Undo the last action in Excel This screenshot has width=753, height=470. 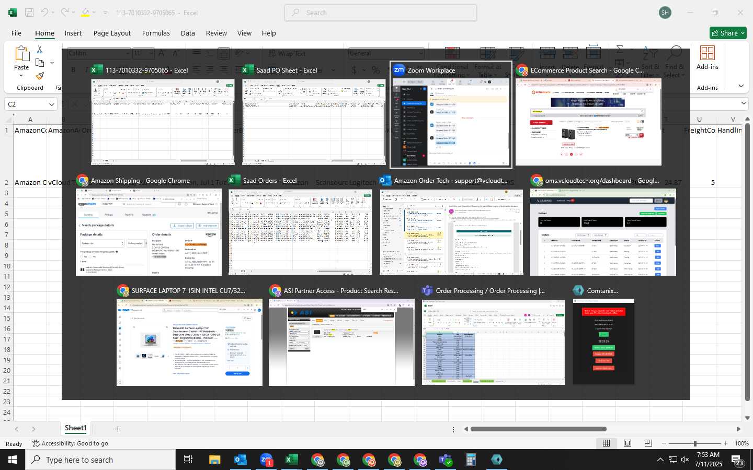click(44, 13)
